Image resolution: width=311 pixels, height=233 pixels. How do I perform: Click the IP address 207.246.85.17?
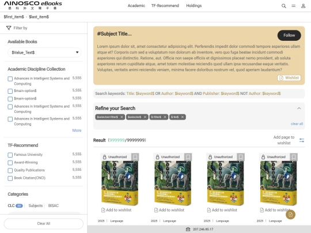pyautogui.click(x=203, y=229)
